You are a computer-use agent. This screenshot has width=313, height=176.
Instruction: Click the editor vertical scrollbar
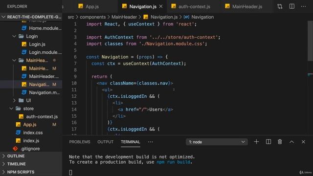pos(310,41)
